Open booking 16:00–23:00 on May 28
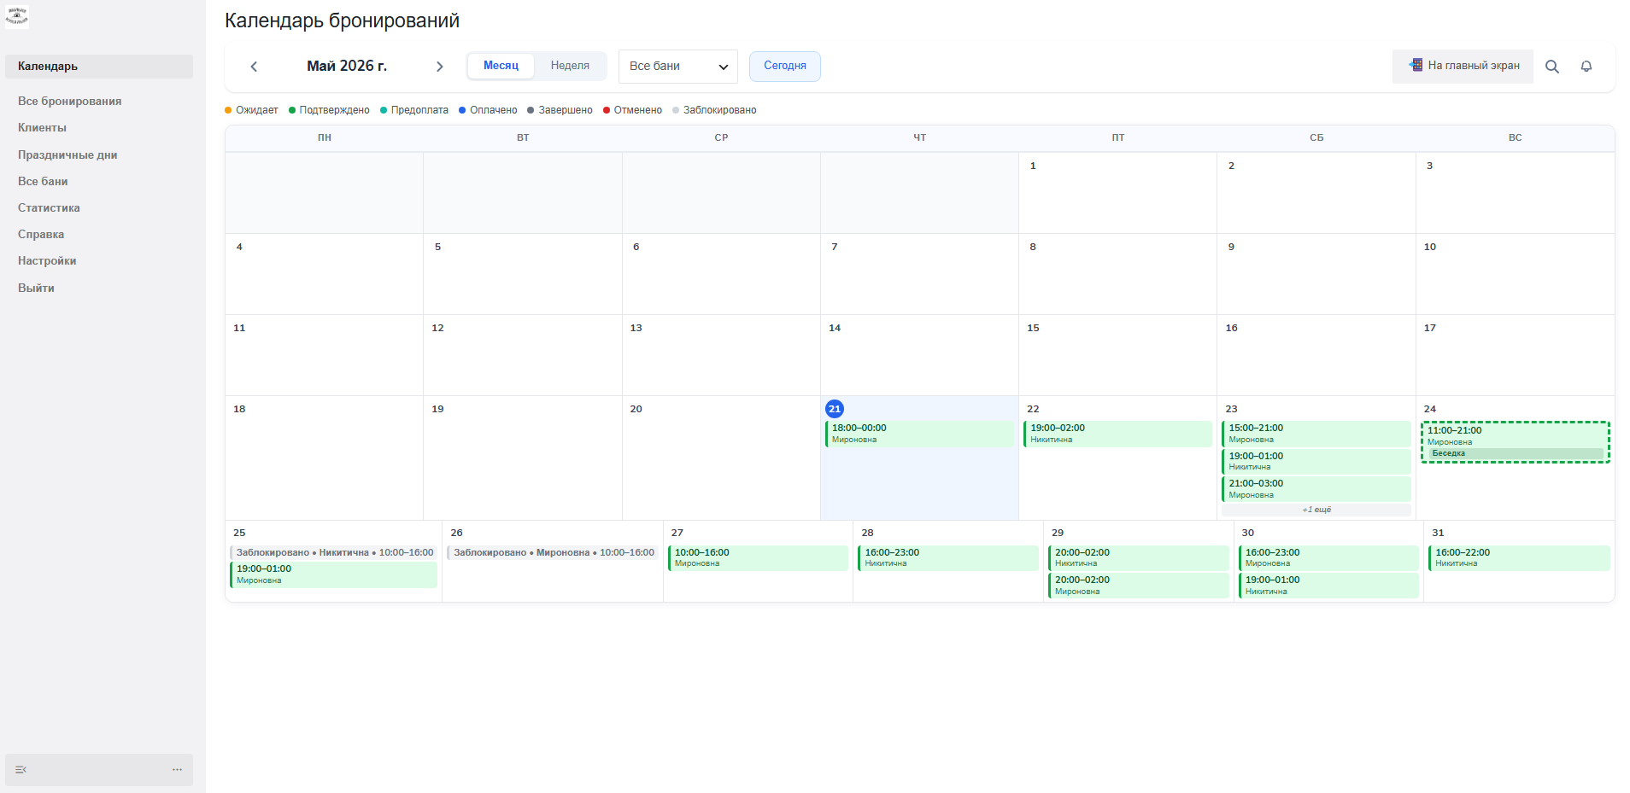The width and height of the screenshot is (1630, 793). click(948, 558)
